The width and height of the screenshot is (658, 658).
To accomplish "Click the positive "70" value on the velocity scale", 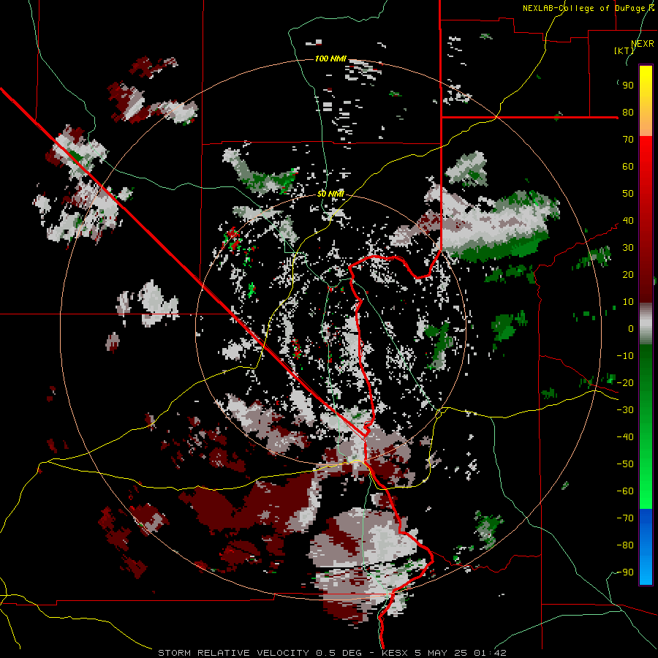I will pos(628,140).
